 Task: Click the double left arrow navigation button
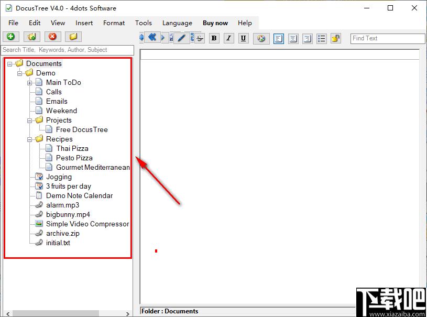click(x=152, y=37)
